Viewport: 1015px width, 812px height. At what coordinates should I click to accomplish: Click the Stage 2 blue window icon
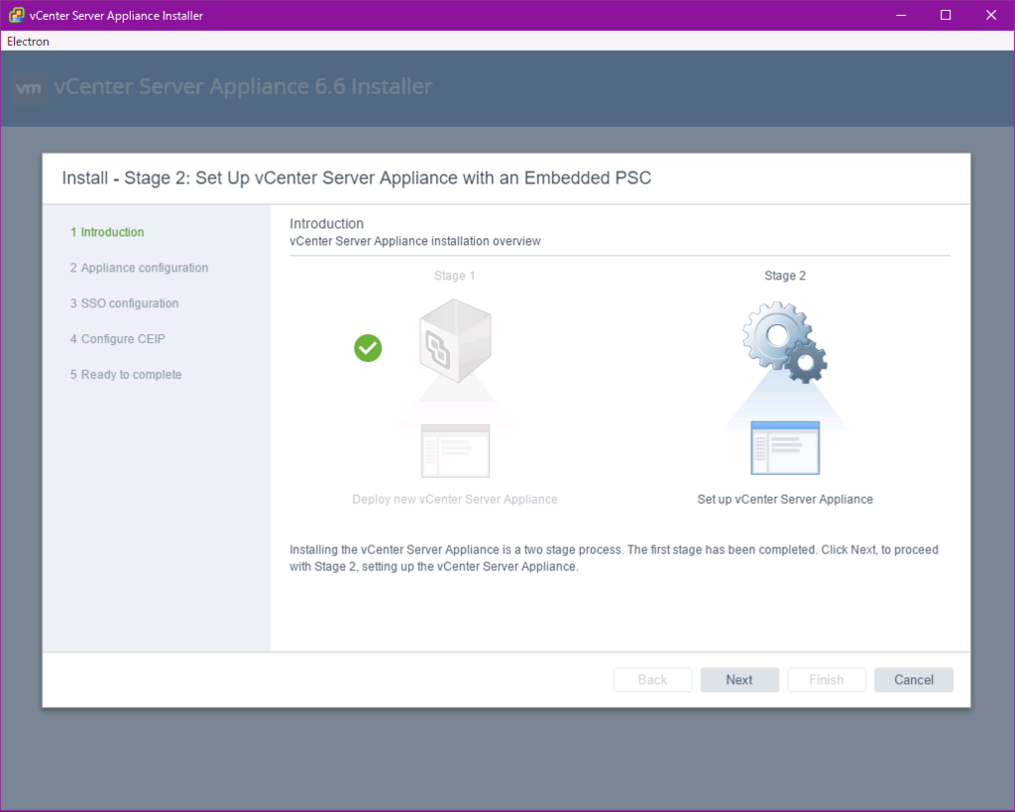click(785, 448)
